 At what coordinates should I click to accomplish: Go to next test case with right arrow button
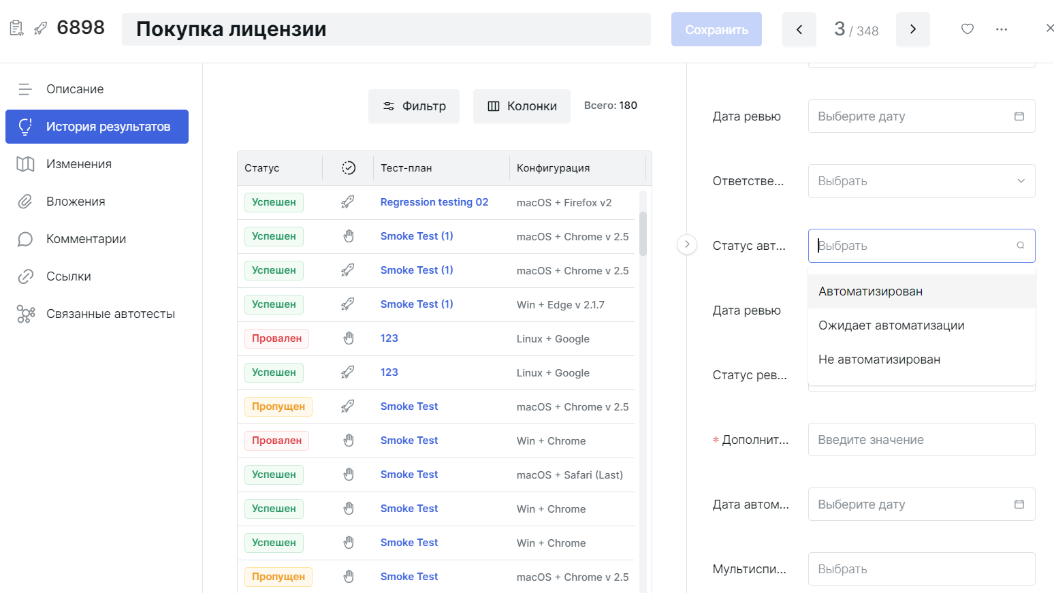tap(912, 29)
